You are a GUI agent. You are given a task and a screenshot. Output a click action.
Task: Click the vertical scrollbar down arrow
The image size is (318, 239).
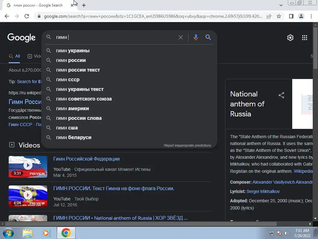point(315,219)
